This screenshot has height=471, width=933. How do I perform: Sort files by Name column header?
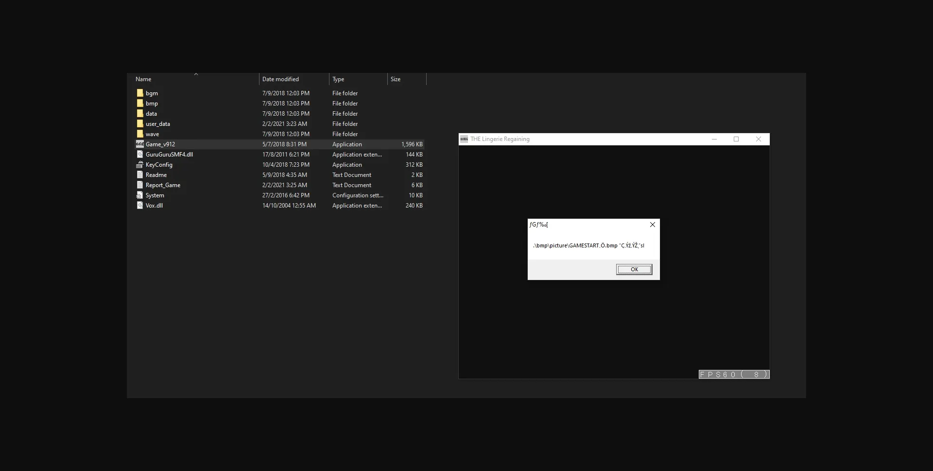click(x=143, y=79)
